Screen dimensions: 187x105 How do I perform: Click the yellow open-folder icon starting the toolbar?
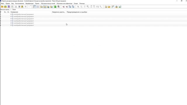coord(2,7)
